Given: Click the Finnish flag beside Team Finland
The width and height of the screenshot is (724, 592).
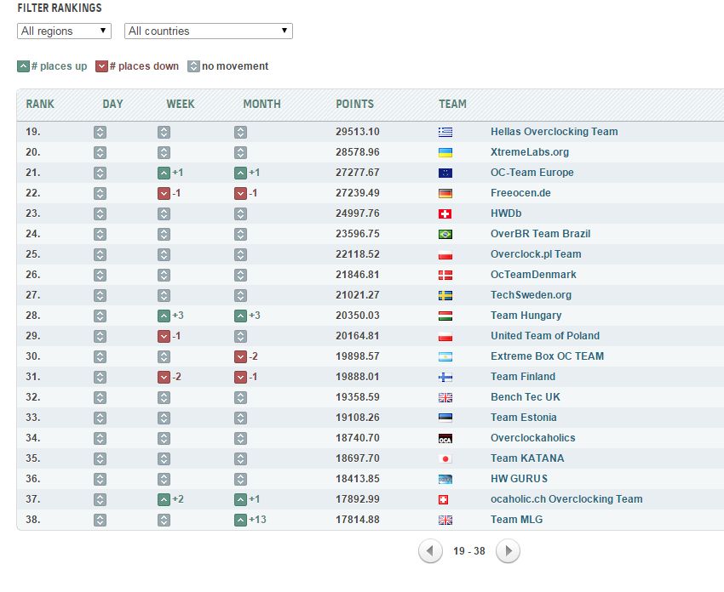Looking at the screenshot, I should click(445, 377).
